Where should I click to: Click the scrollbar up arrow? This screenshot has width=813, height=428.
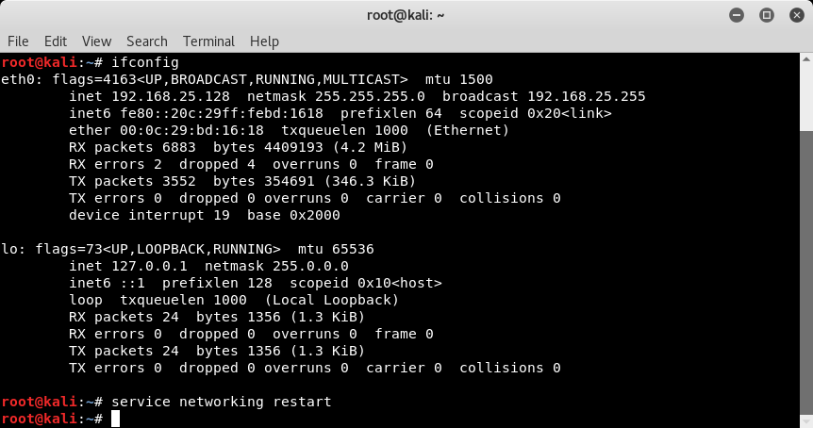[x=806, y=58]
